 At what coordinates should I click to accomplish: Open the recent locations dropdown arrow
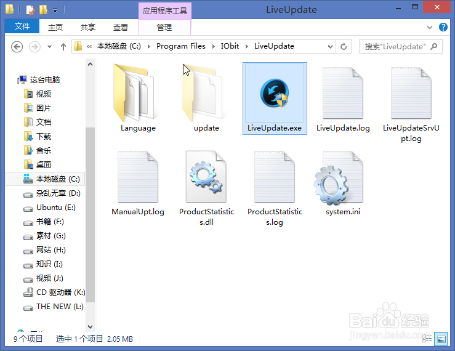point(50,47)
